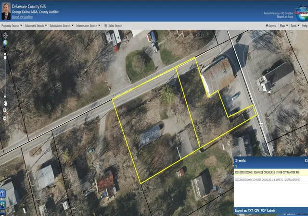Open the Map dropdown menu
This screenshot has height=216, width=308.
[x=283, y=25]
